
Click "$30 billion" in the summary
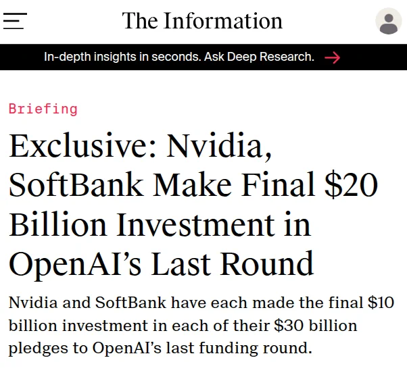point(316,326)
